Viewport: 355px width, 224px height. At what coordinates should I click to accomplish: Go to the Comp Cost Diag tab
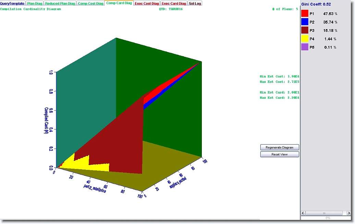90,3
